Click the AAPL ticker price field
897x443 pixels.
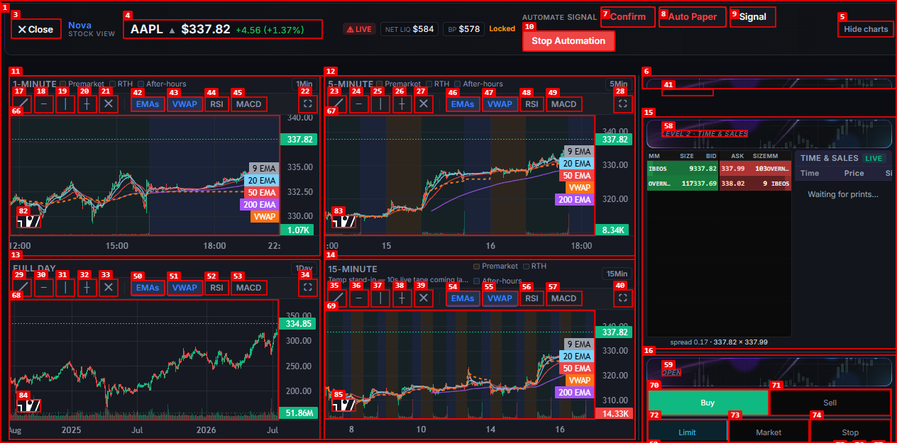223,29
